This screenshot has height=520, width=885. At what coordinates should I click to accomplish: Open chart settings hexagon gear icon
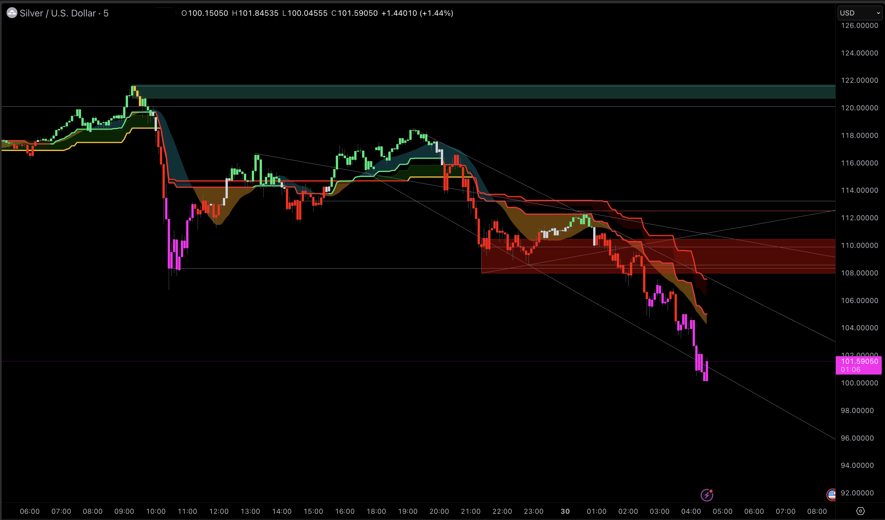pyautogui.click(x=860, y=511)
